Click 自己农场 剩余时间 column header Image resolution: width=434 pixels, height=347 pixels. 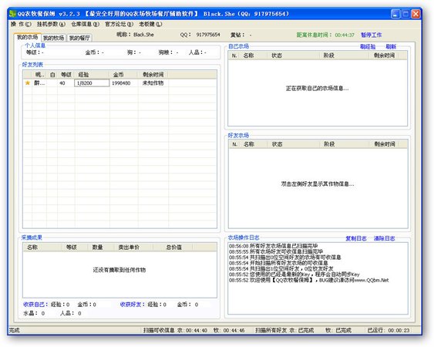[x=384, y=56]
